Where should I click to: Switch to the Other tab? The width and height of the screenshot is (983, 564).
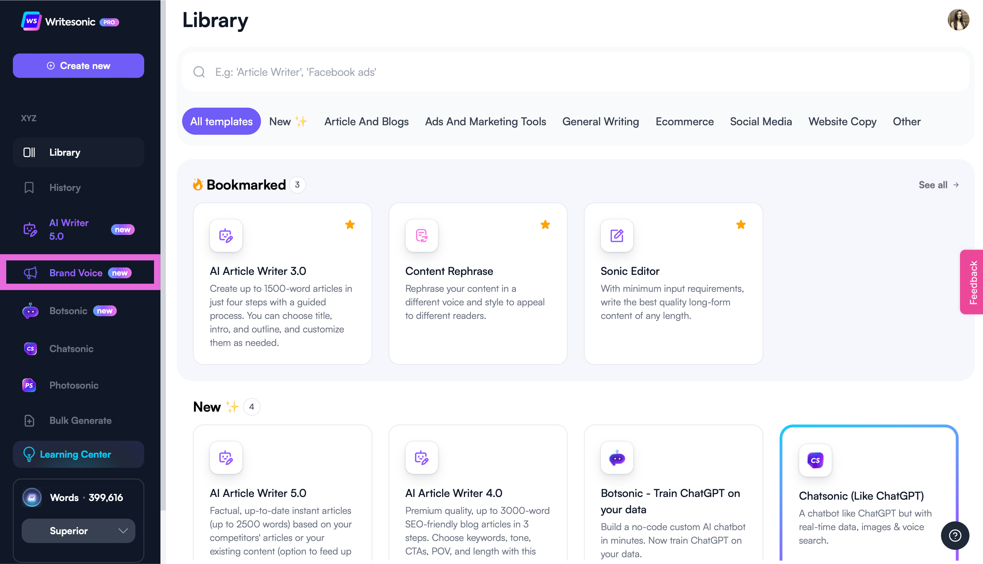(907, 121)
